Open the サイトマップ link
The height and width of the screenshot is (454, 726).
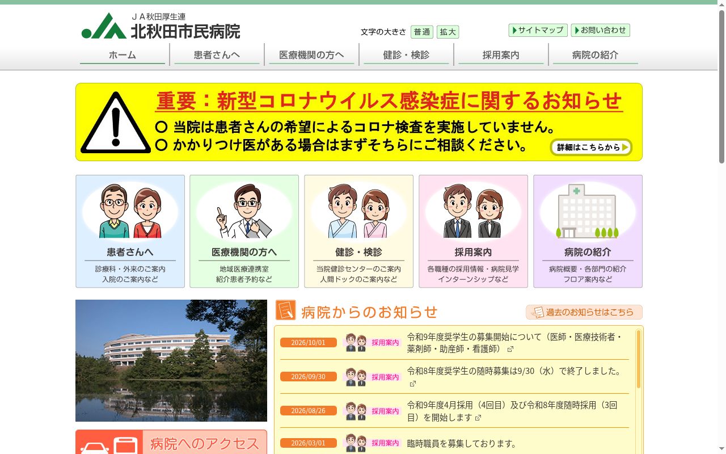(538, 30)
